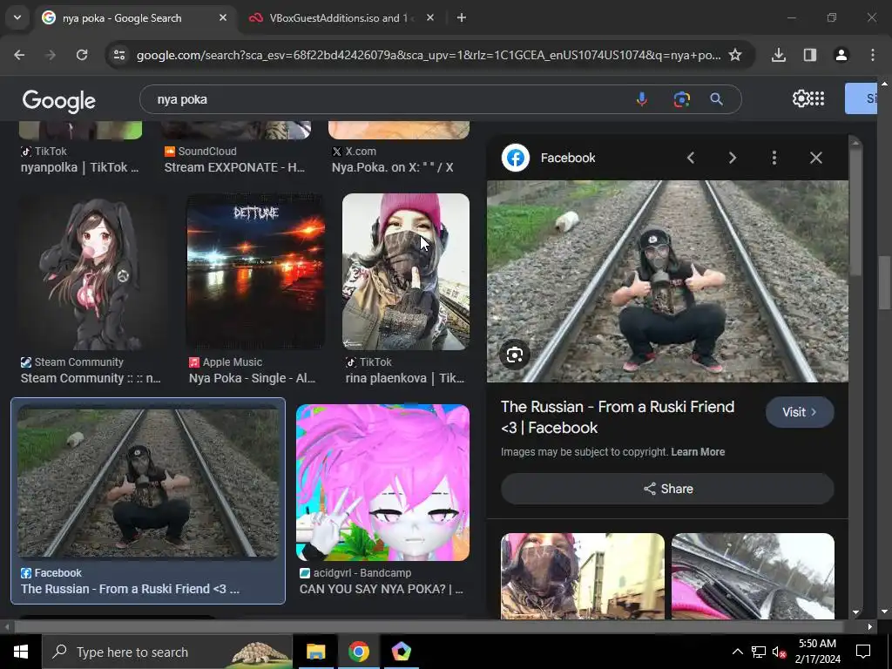
Task: Show hidden system tray icons
Action: click(737, 652)
